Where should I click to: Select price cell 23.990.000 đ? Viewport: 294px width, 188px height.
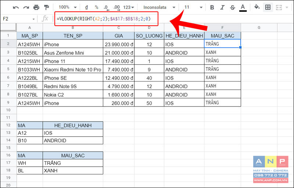pos(118,44)
